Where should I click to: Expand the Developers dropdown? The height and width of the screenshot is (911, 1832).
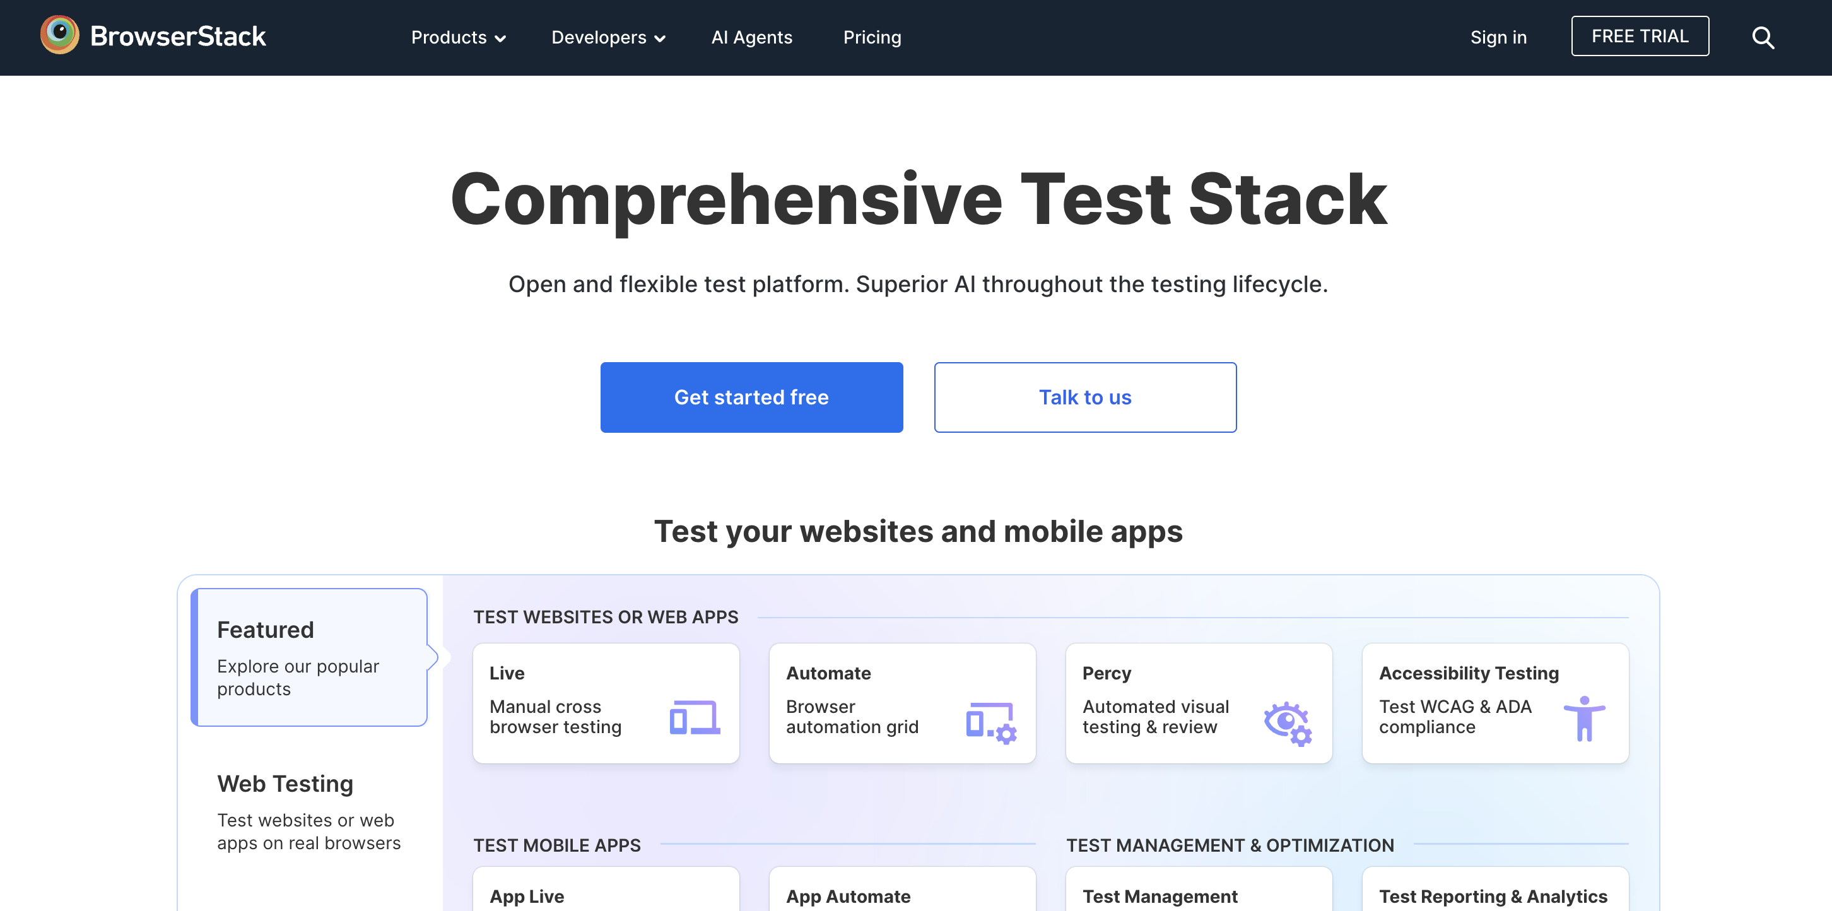[x=608, y=37]
